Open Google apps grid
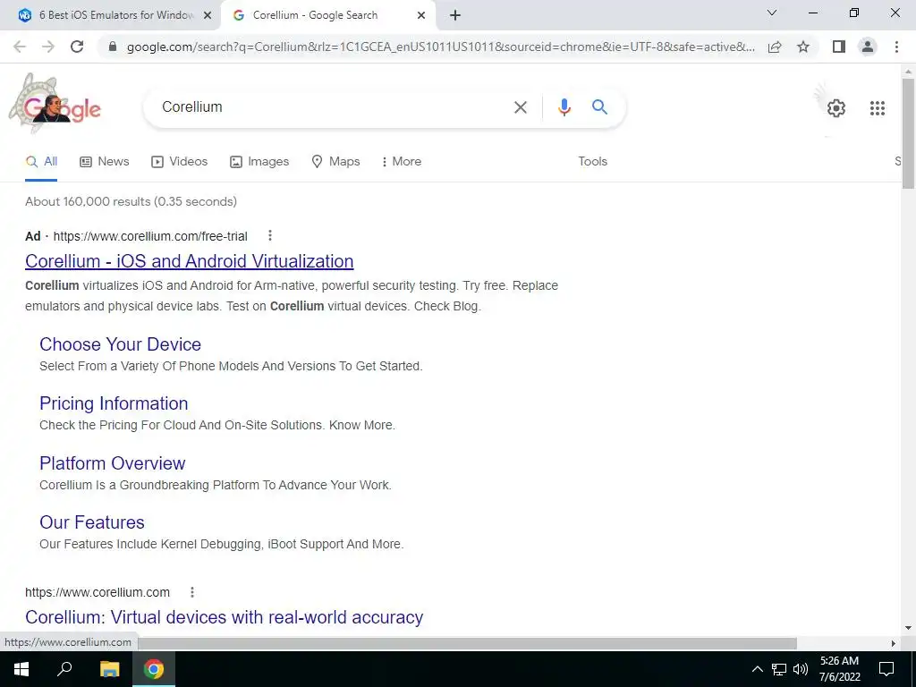Viewport: 916px width, 687px height. [878, 108]
